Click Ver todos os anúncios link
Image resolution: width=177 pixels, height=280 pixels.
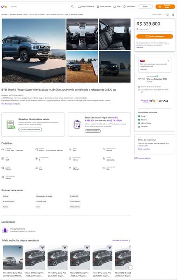click(121, 240)
